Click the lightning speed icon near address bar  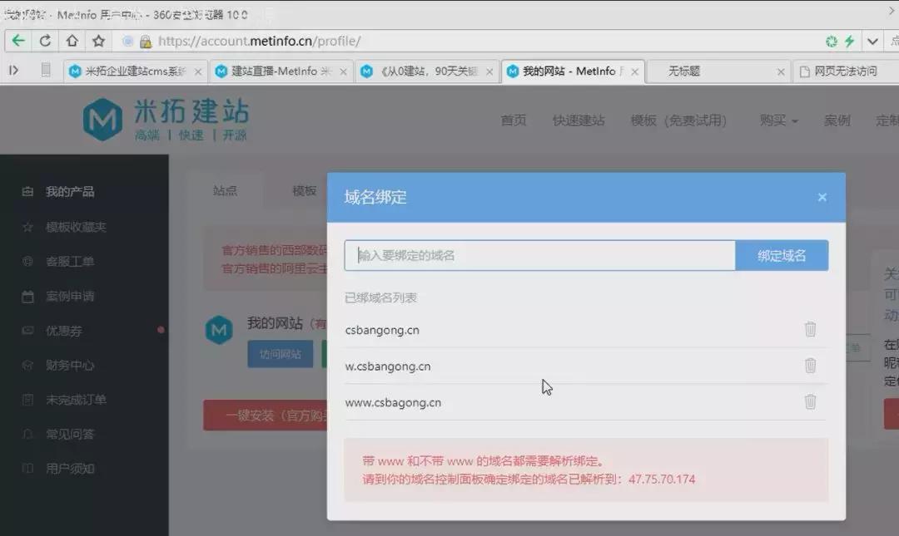point(850,40)
